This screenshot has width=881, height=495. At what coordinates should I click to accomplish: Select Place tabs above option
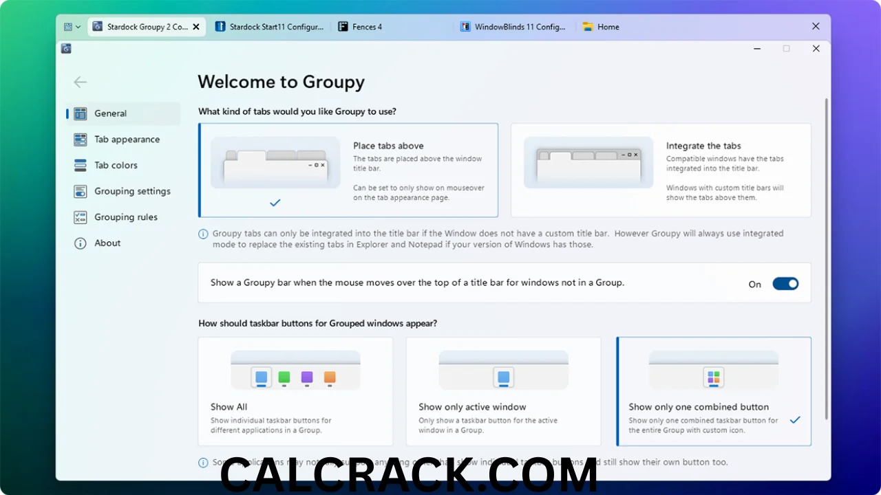point(348,170)
